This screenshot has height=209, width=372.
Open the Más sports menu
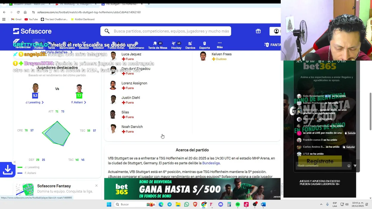[x=220, y=45]
